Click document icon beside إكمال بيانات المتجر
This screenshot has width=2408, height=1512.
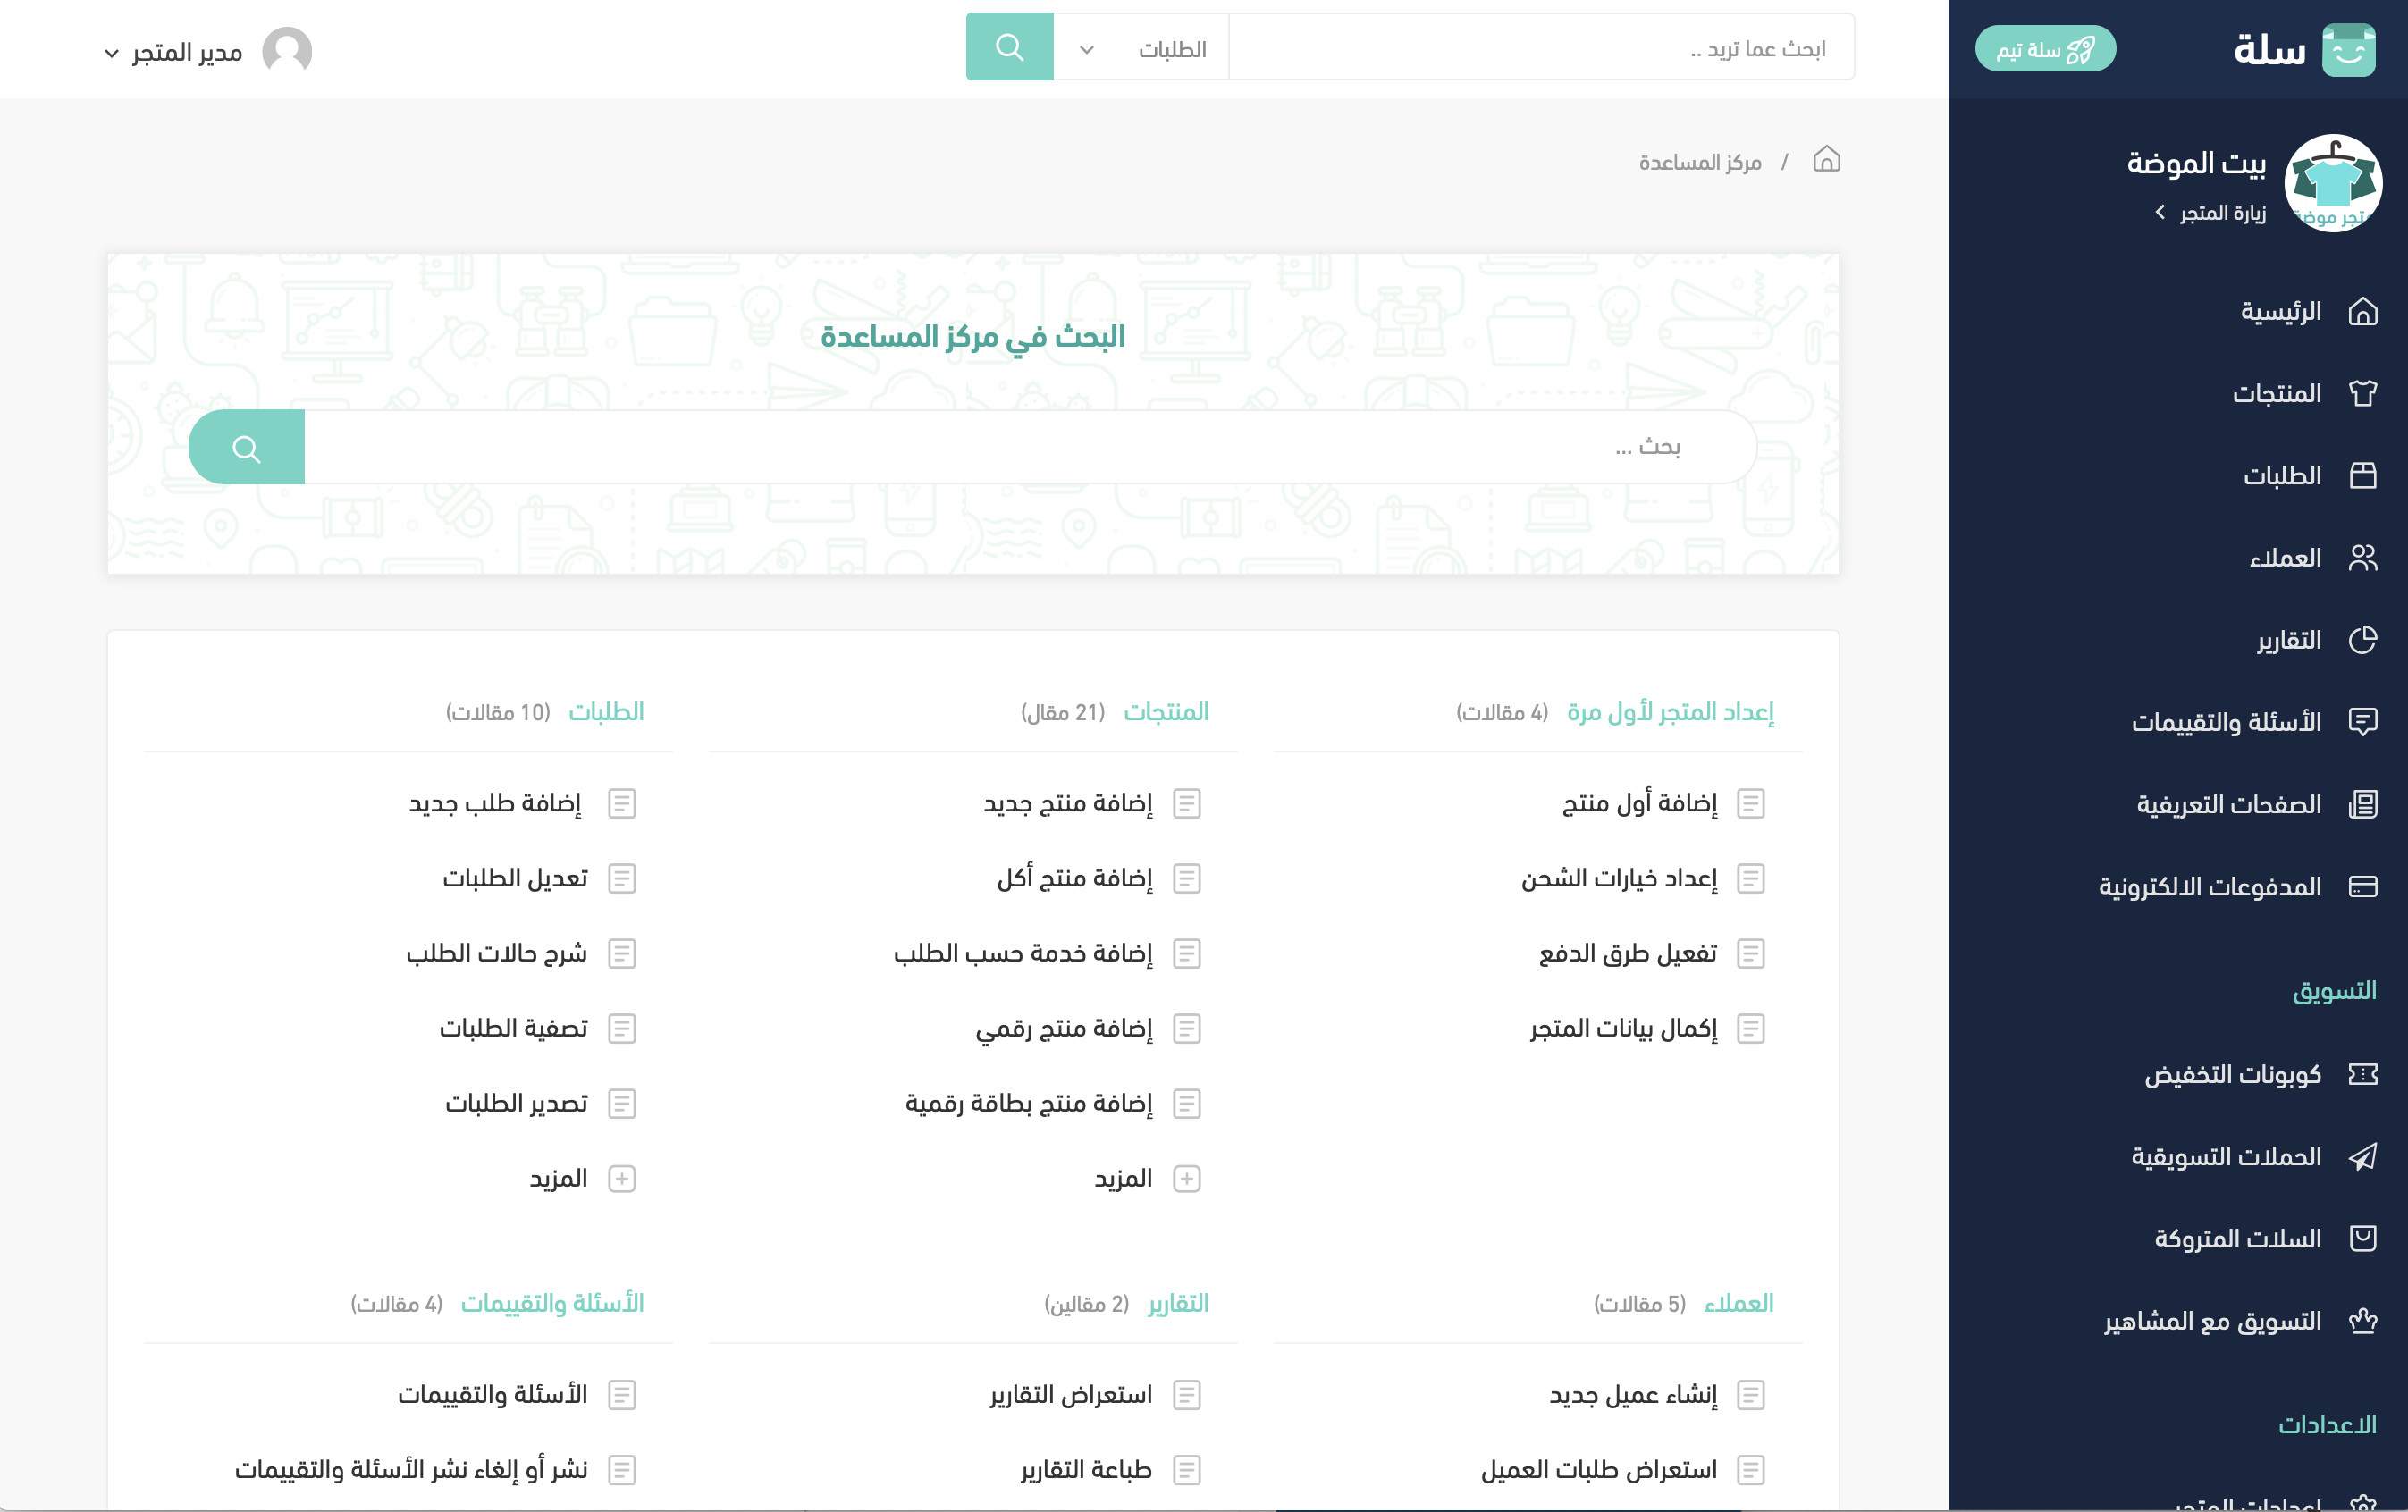coord(1751,1029)
